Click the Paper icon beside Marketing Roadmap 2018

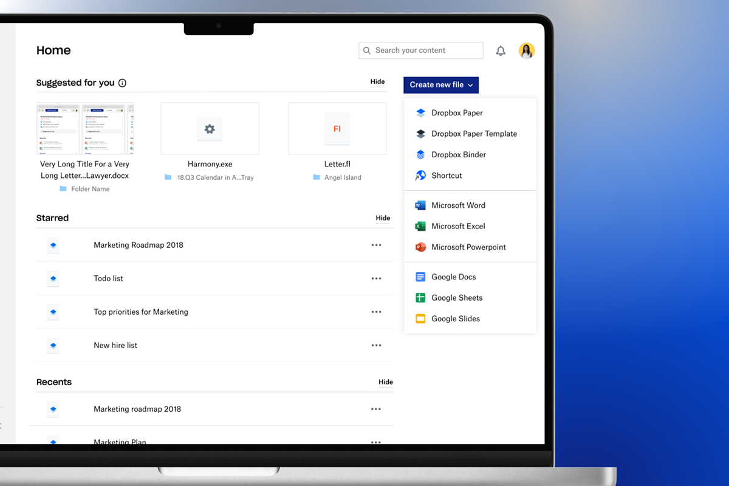(x=53, y=245)
